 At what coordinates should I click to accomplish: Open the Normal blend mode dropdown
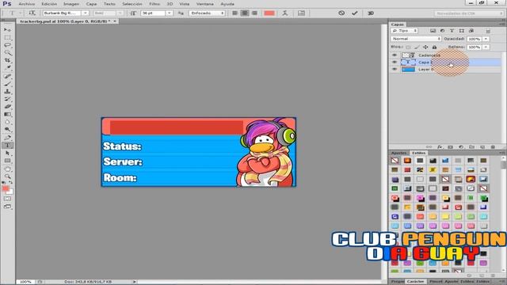pyautogui.click(x=416, y=39)
